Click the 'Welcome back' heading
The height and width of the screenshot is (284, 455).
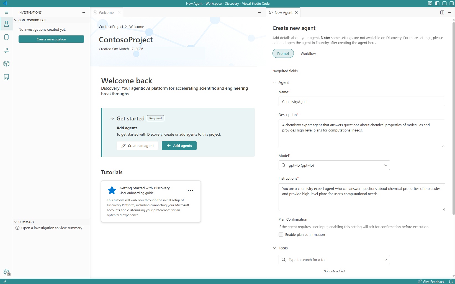tap(127, 81)
